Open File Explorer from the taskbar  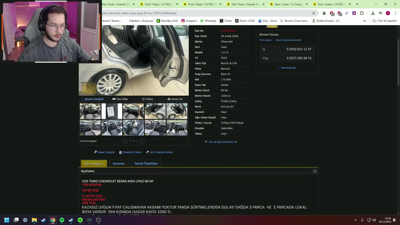tap(34, 220)
